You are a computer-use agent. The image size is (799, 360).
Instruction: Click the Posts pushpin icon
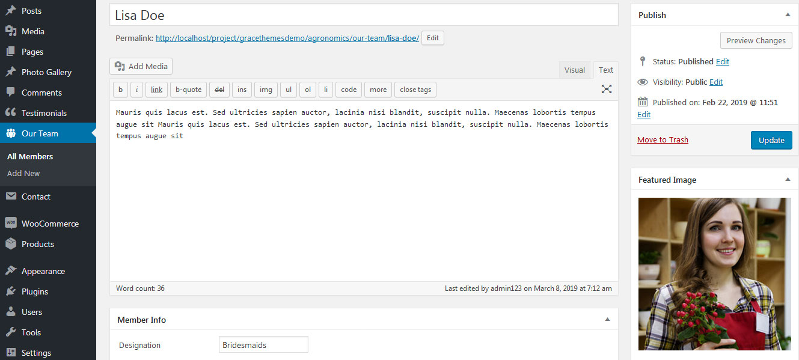tap(11, 11)
